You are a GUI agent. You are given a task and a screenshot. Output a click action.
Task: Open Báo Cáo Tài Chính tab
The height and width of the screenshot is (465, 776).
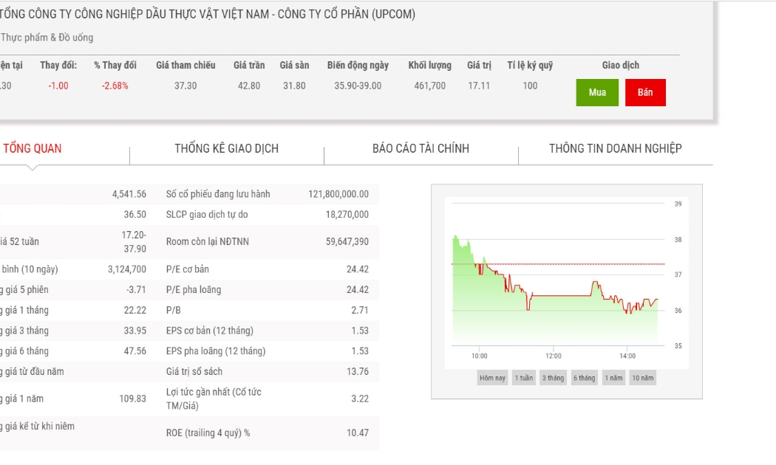point(421,148)
